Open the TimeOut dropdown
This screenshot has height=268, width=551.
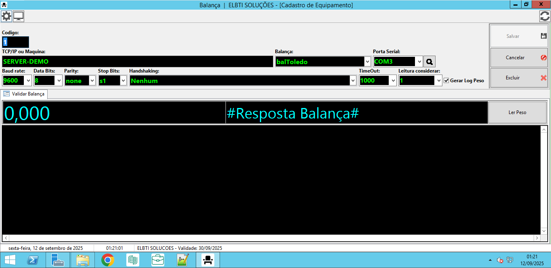[393, 81]
